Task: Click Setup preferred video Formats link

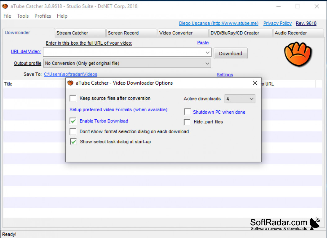Action: pos(118,110)
